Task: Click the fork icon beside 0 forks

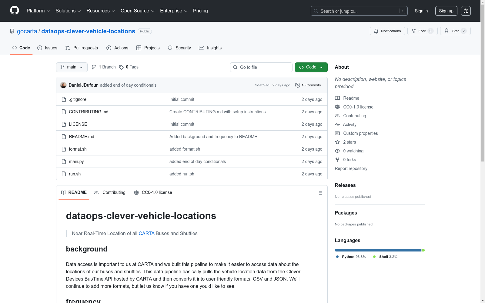Action: tap(337, 160)
